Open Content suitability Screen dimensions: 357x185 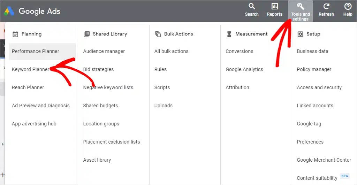pyautogui.click(x=317, y=178)
